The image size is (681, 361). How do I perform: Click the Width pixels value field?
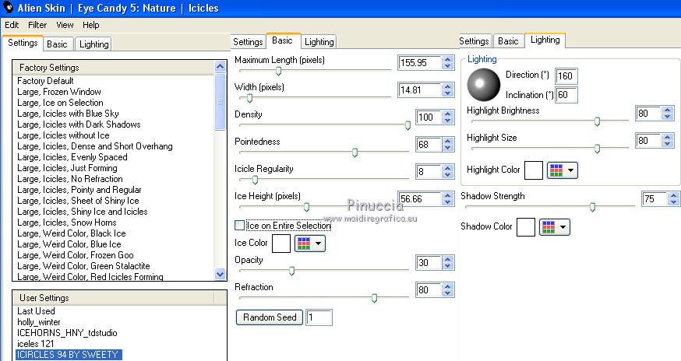click(419, 89)
